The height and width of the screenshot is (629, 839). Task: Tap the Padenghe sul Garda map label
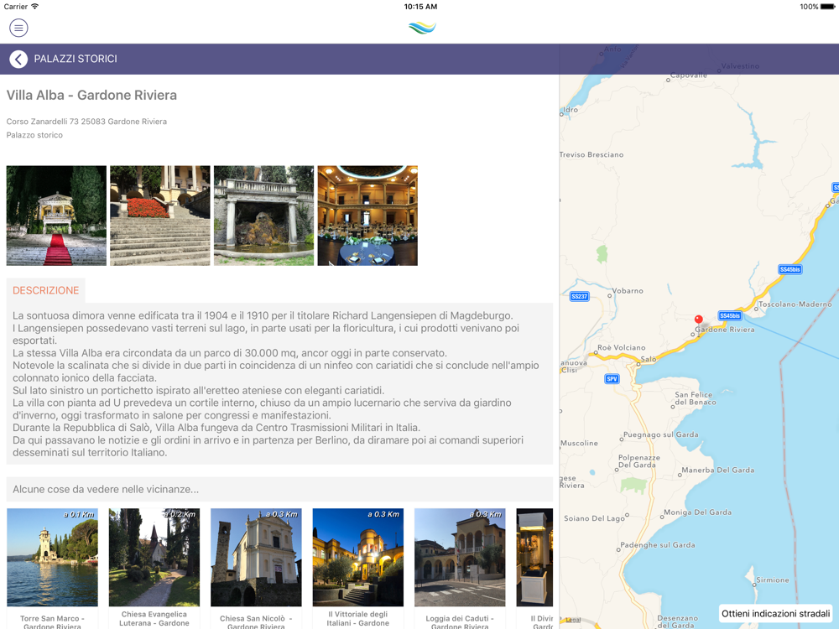658,545
